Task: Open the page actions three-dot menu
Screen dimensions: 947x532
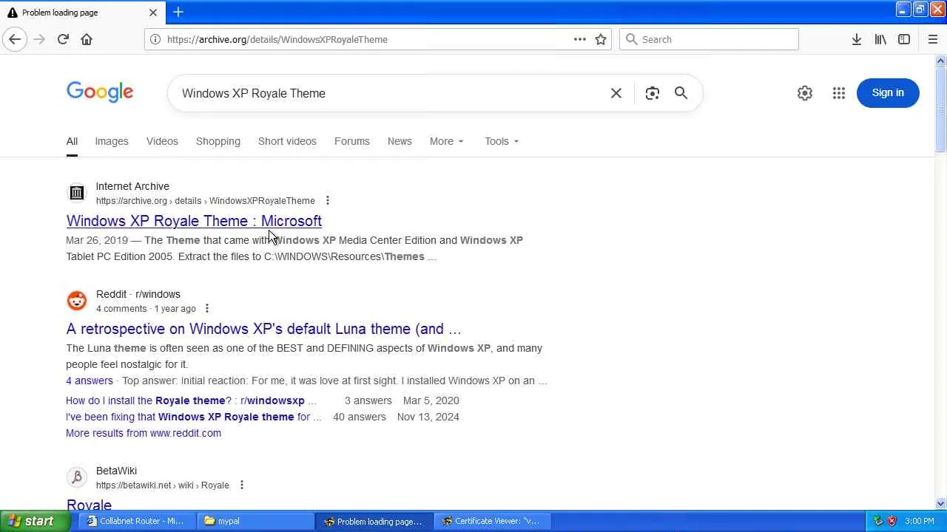Action: point(580,39)
